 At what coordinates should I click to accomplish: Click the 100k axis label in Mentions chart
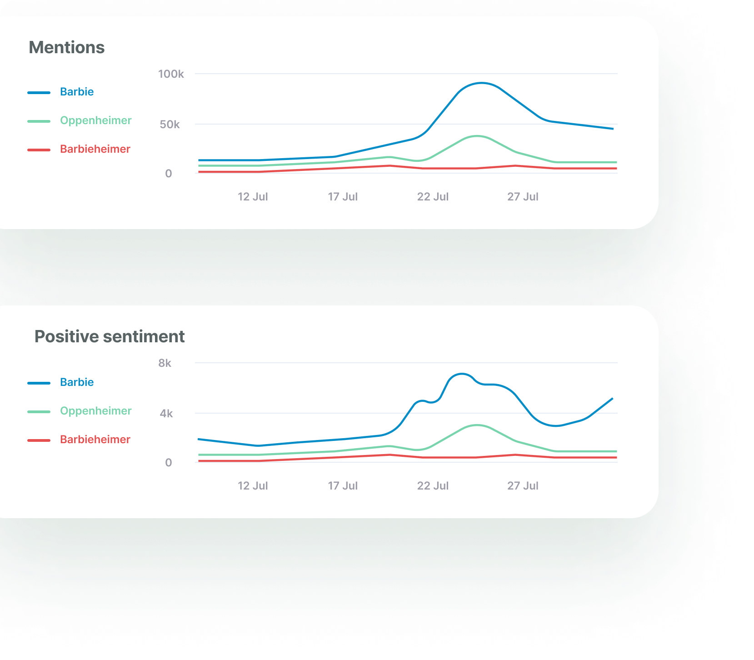[x=171, y=74]
